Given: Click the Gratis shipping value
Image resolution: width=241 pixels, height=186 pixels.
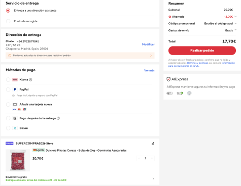Looking at the screenshot, I should tap(229, 30).
